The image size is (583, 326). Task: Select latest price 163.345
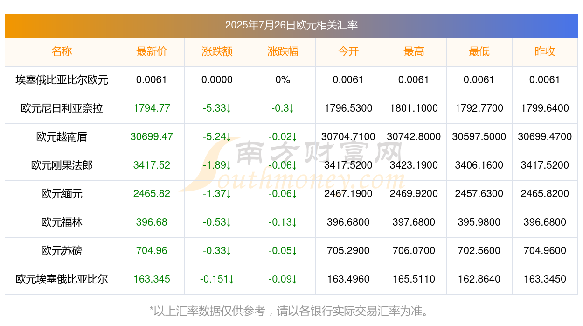152,279
